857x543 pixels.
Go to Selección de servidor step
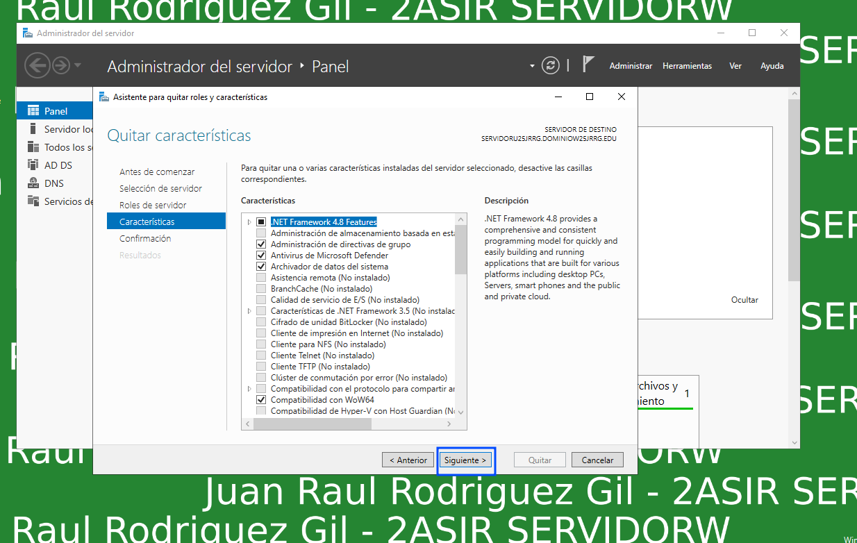coord(160,188)
